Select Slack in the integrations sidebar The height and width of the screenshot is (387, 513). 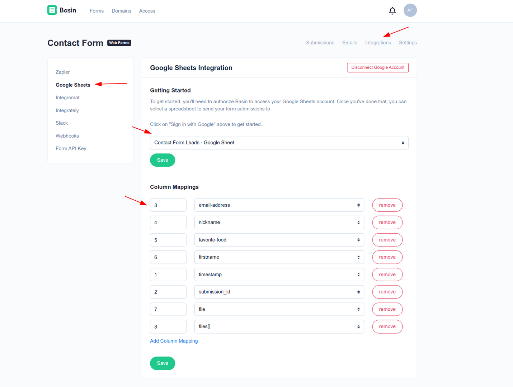pos(62,123)
